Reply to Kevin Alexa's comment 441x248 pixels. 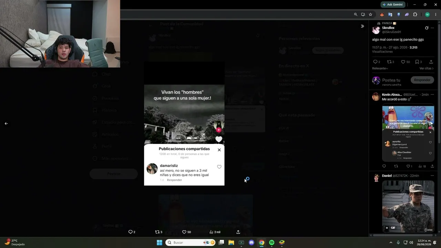click(x=384, y=166)
